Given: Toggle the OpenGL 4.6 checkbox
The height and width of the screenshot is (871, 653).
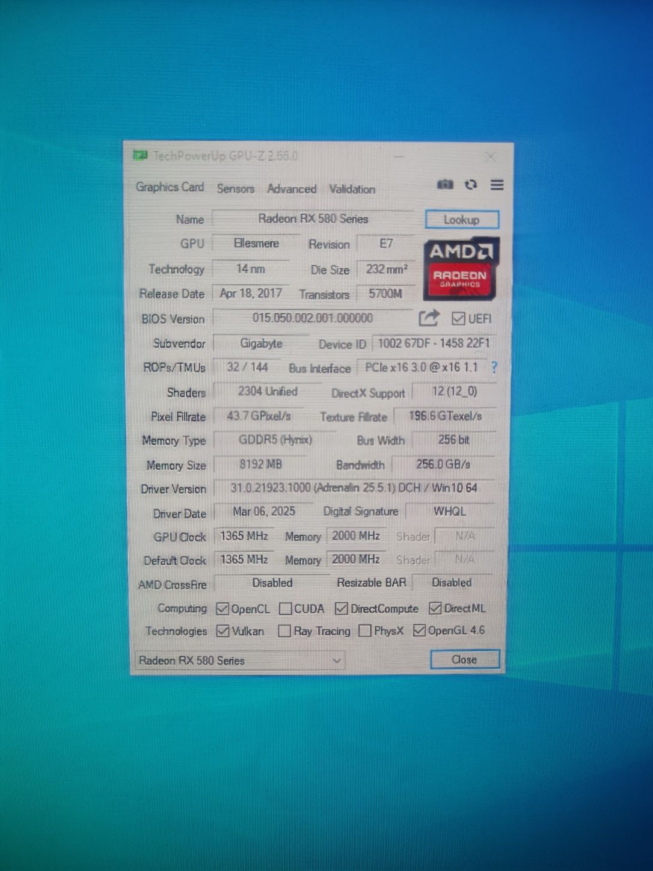Looking at the screenshot, I should pos(419,630).
